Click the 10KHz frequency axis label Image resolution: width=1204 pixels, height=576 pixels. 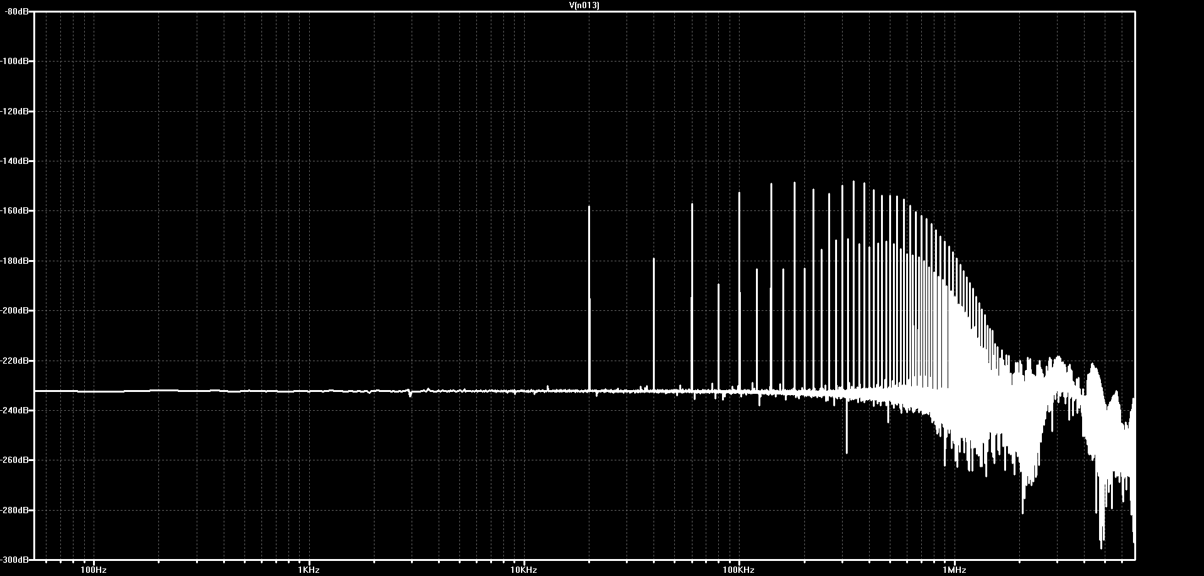pos(523,570)
